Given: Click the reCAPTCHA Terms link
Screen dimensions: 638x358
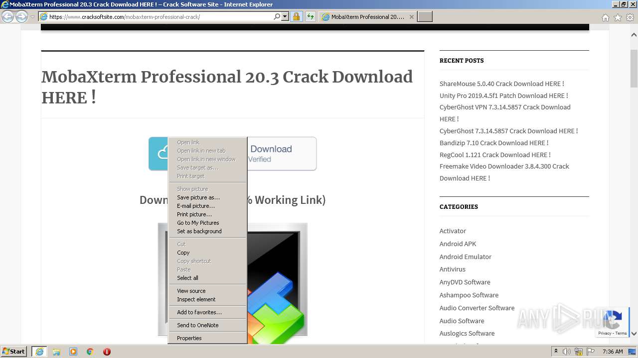Looking at the screenshot, I should (x=621, y=334).
